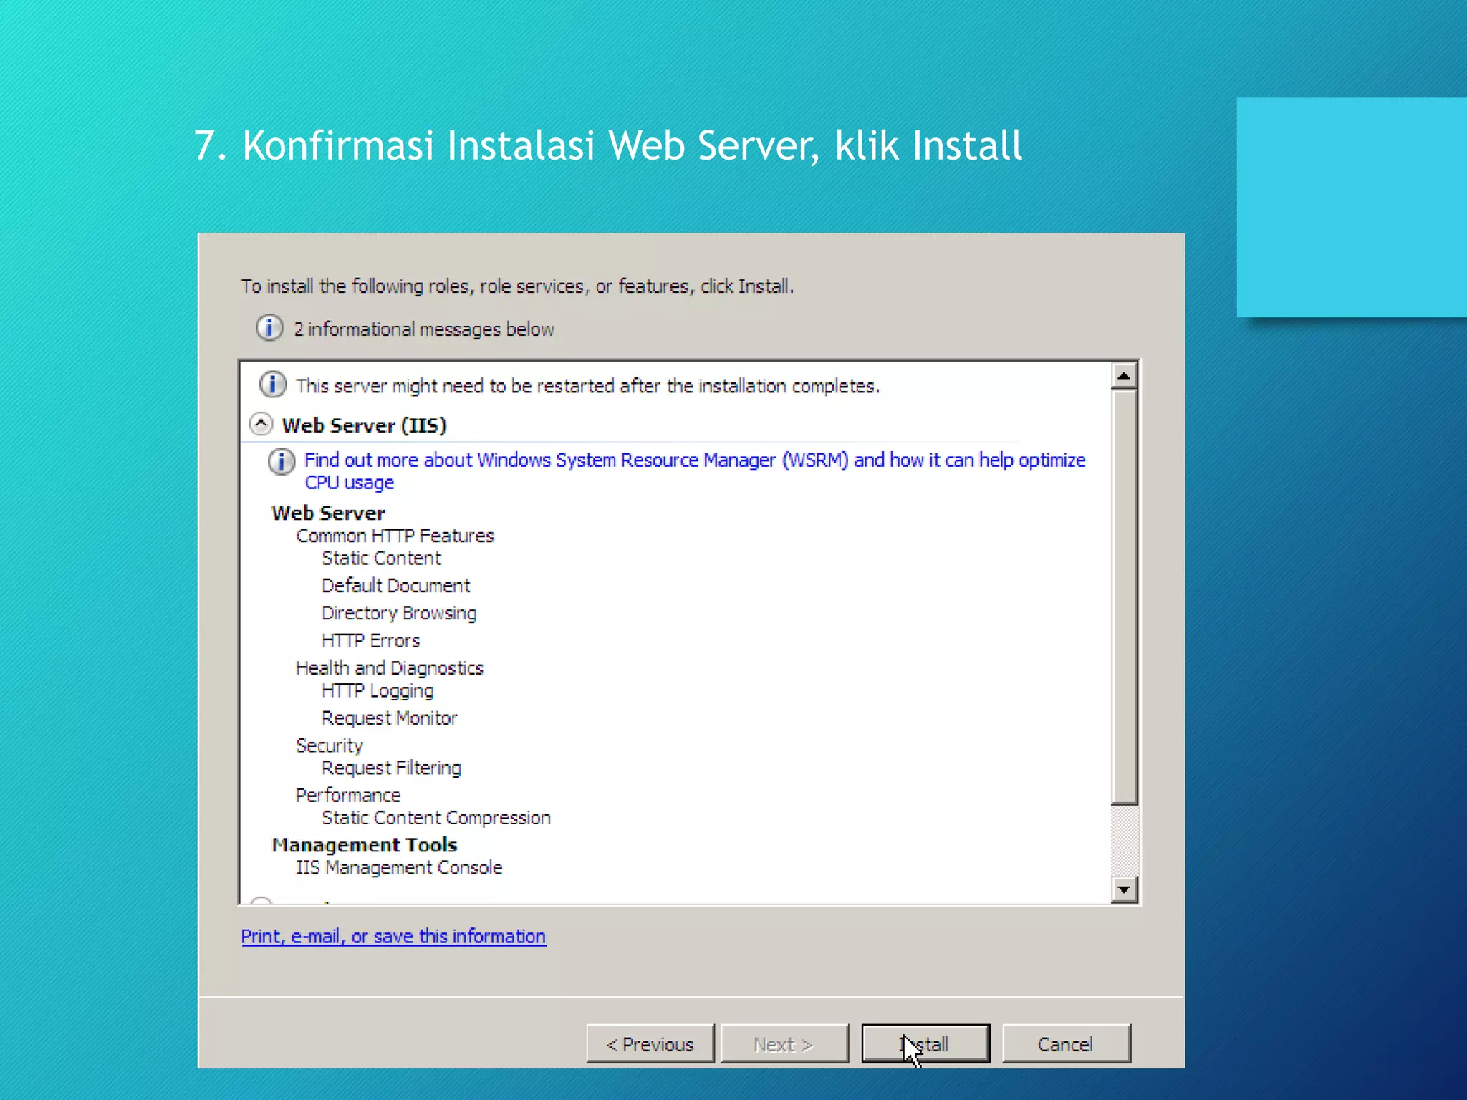This screenshot has width=1467, height=1100.
Task: Click the scroll up arrow in the list
Action: 1124,375
